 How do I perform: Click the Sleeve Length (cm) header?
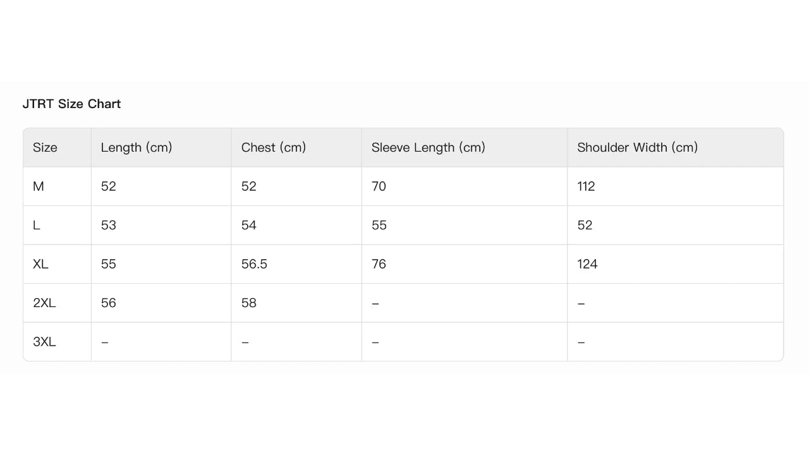(429, 148)
